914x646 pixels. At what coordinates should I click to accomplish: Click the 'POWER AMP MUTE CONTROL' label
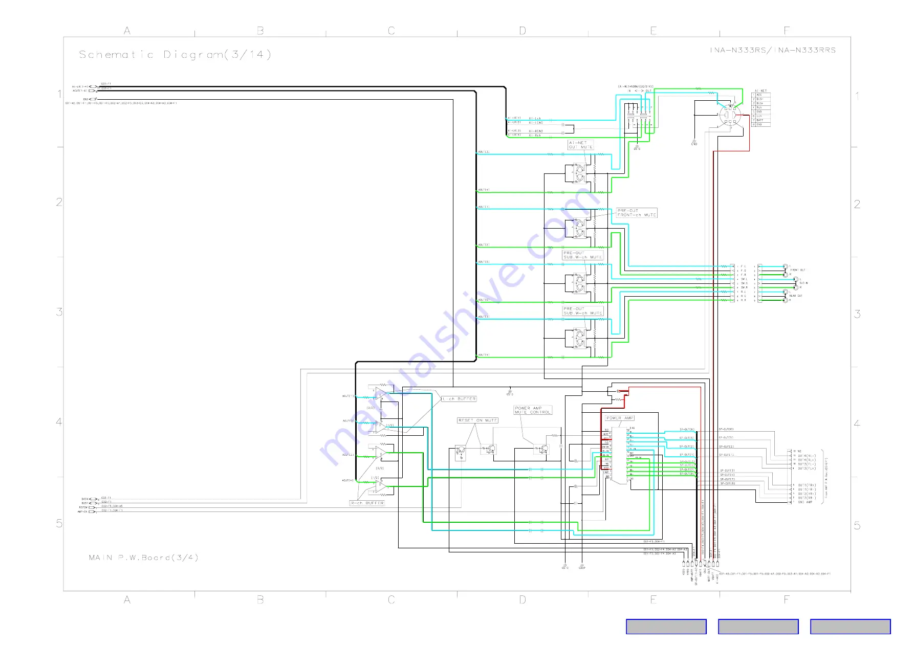tap(533, 410)
